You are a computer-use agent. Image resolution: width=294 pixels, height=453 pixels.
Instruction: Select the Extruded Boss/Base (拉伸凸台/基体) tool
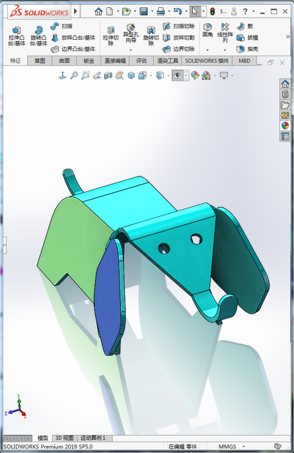click(17, 36)
